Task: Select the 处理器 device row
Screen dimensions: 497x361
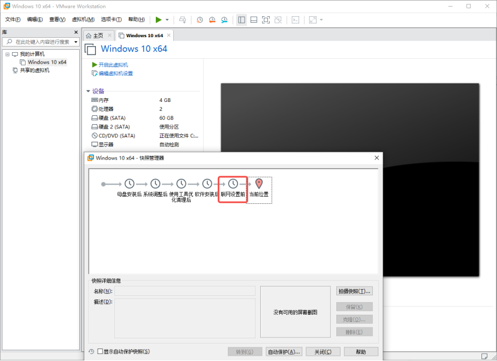Action: point(145,109)
